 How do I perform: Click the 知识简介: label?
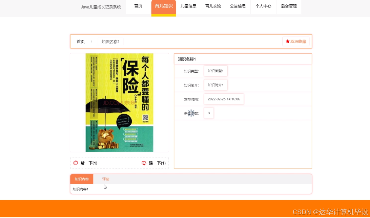pos(191,85)
